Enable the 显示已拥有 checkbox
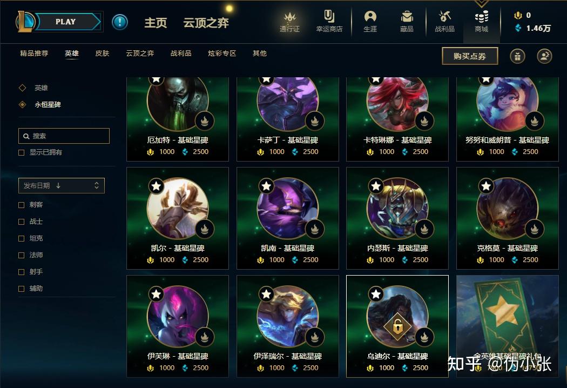 click(x=22, y=152)
